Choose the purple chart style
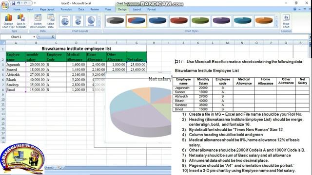 (x=221, y=20)
